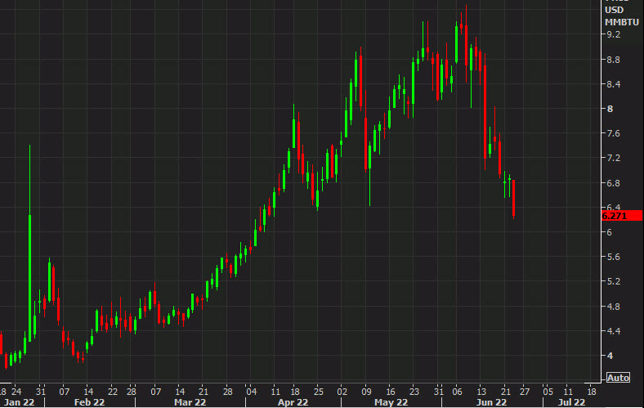
Task: Click the Jun 22 month label
Action: coord(492,402)
